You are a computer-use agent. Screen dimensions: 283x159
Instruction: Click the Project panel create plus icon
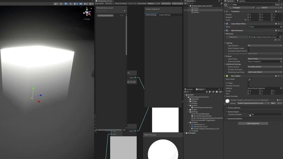pyautogui.click(x=186, y=92)
